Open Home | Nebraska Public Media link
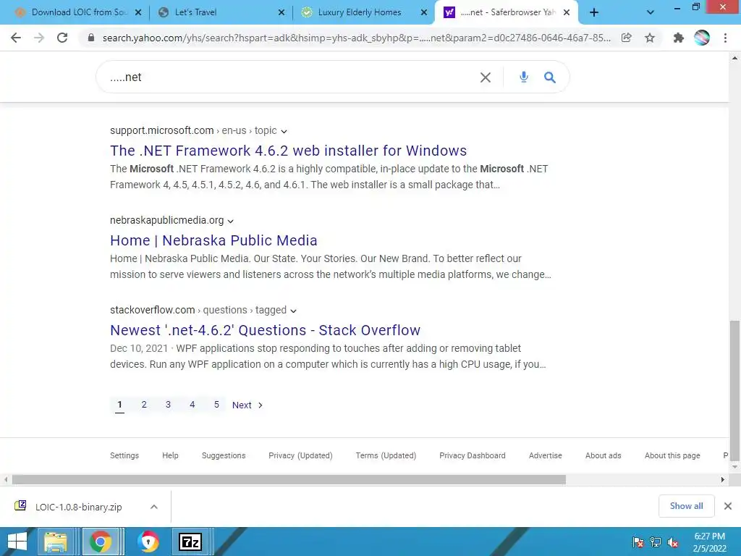 (213, 240)
